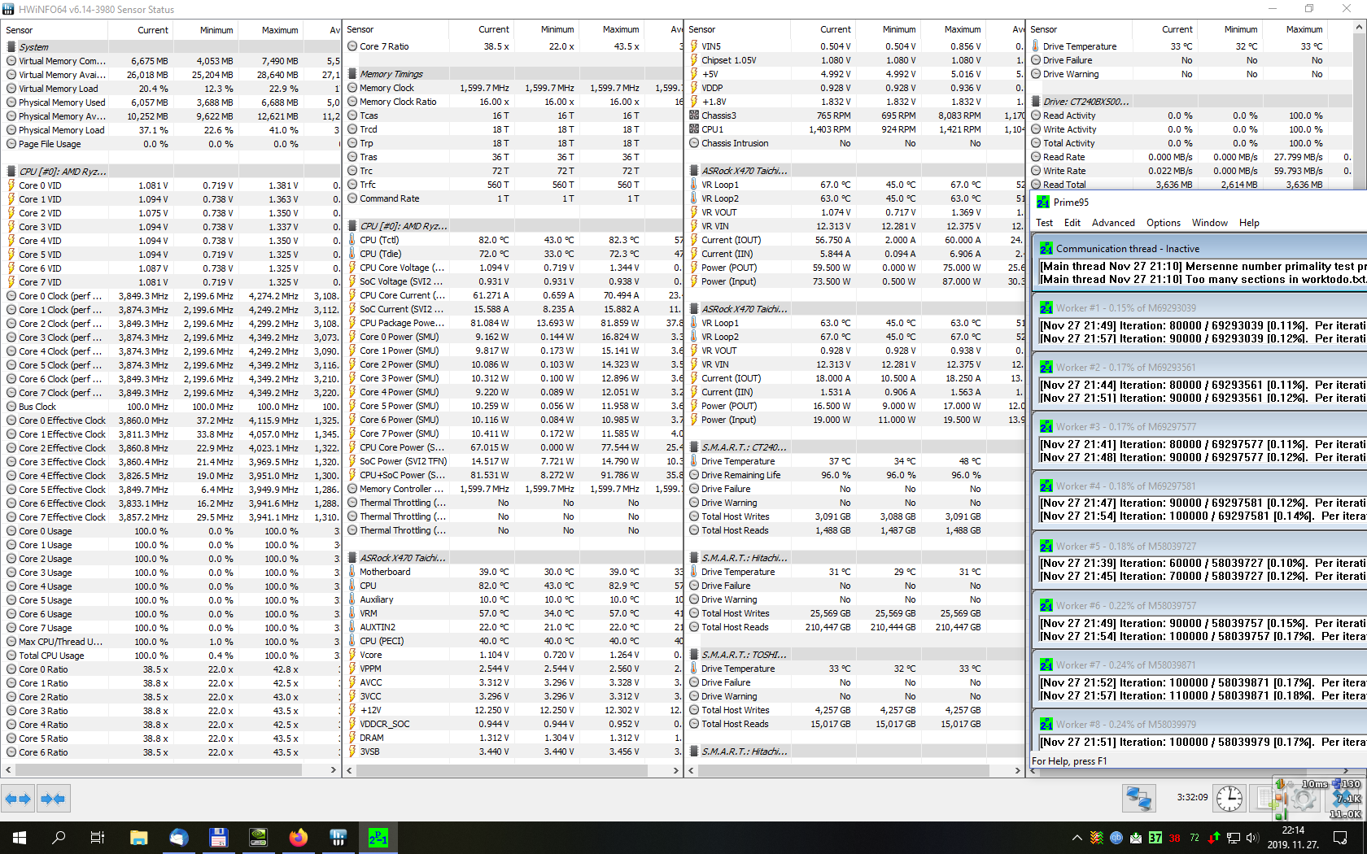
Task: Show hidden tray icons chevron
Action: click(x=1077, y=838)
